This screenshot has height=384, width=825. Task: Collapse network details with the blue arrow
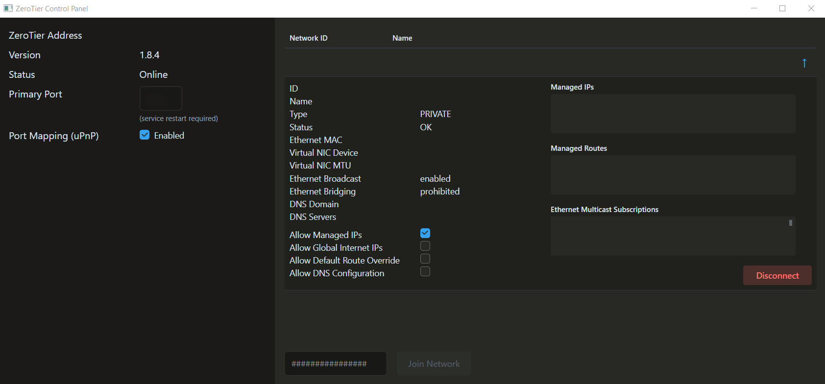click(804, 63)
